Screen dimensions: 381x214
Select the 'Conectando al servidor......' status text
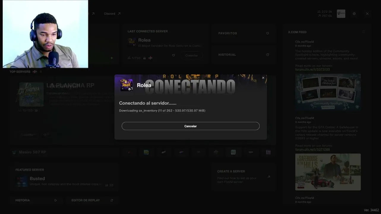148,103
